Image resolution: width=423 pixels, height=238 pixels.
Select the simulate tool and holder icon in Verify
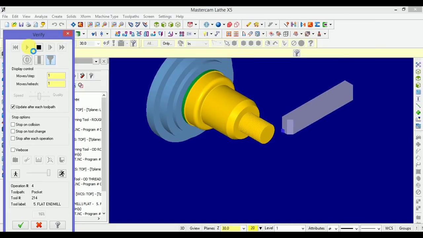pyautogui.click(x=51, y=60)
